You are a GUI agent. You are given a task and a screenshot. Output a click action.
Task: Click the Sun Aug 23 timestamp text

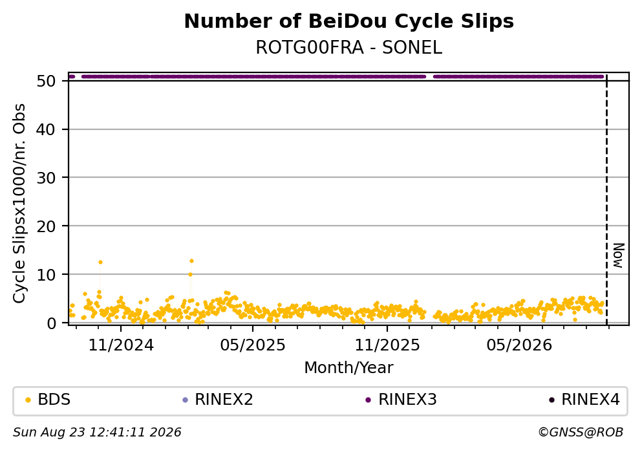[x=97, y=433]
